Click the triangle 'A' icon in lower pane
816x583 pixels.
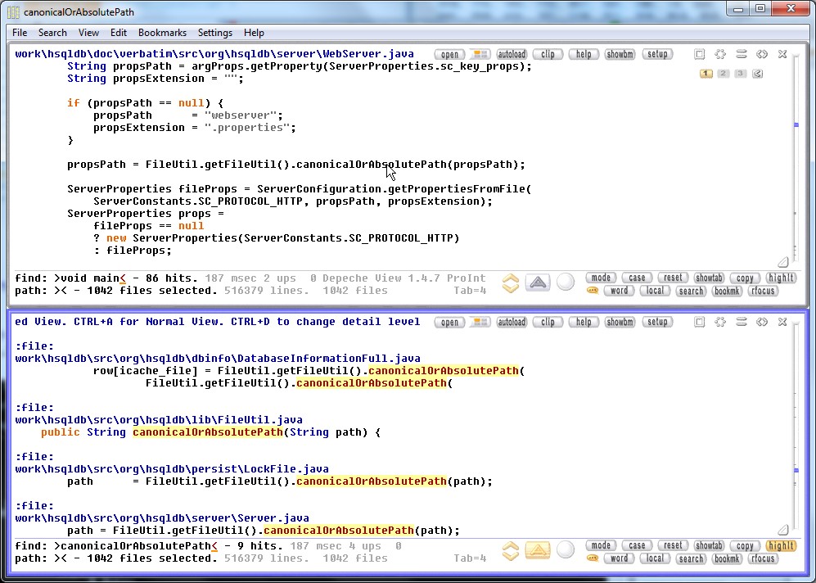click(537, 551)
